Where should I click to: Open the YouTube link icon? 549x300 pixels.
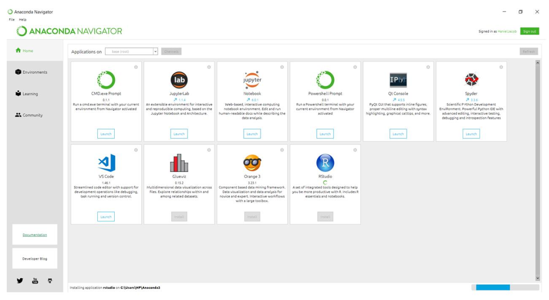[35, 280]
